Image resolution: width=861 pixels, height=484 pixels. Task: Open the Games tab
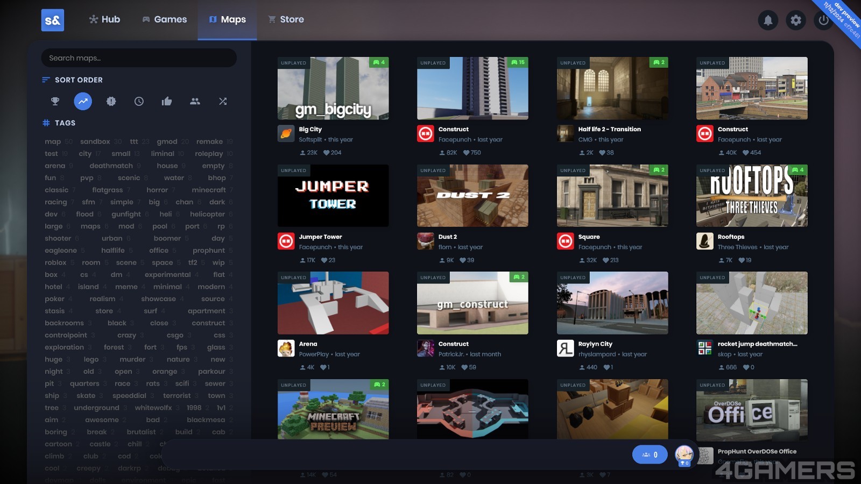click(164, 19)
